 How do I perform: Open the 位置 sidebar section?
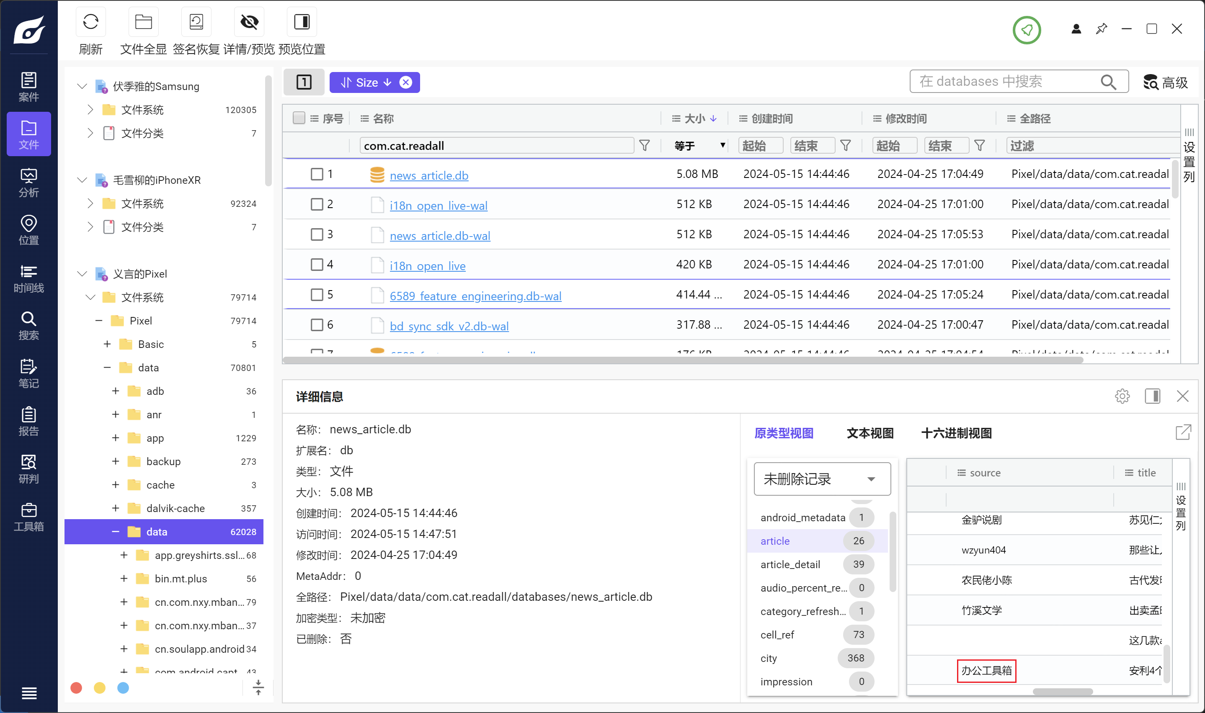29,230
